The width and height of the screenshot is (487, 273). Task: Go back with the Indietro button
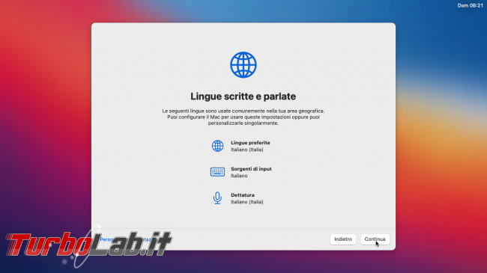tap(343, 239)
